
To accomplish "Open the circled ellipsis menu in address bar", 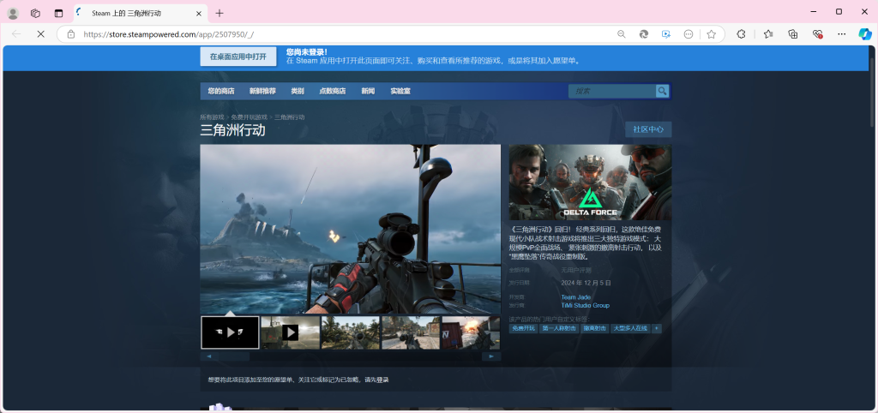I will point(689,34).
